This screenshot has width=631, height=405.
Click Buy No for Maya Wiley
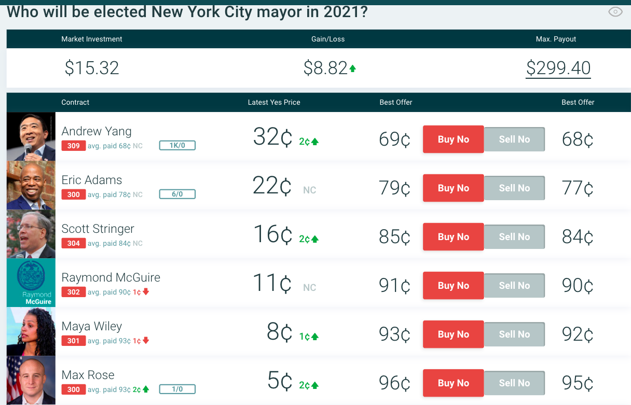453,334
